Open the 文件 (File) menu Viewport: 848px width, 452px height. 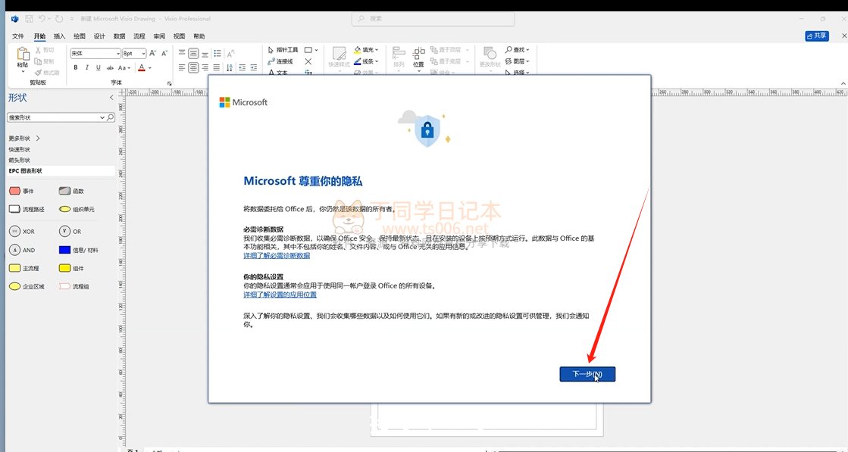coord(18,36)
